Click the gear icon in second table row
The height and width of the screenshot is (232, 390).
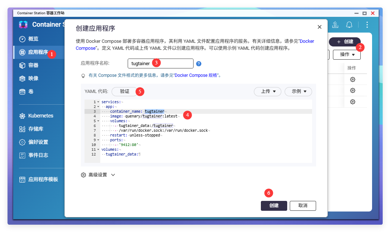353,90
